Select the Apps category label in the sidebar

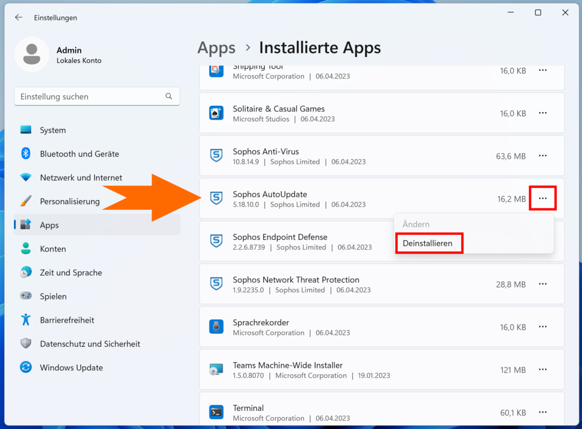tap(49, 225)
